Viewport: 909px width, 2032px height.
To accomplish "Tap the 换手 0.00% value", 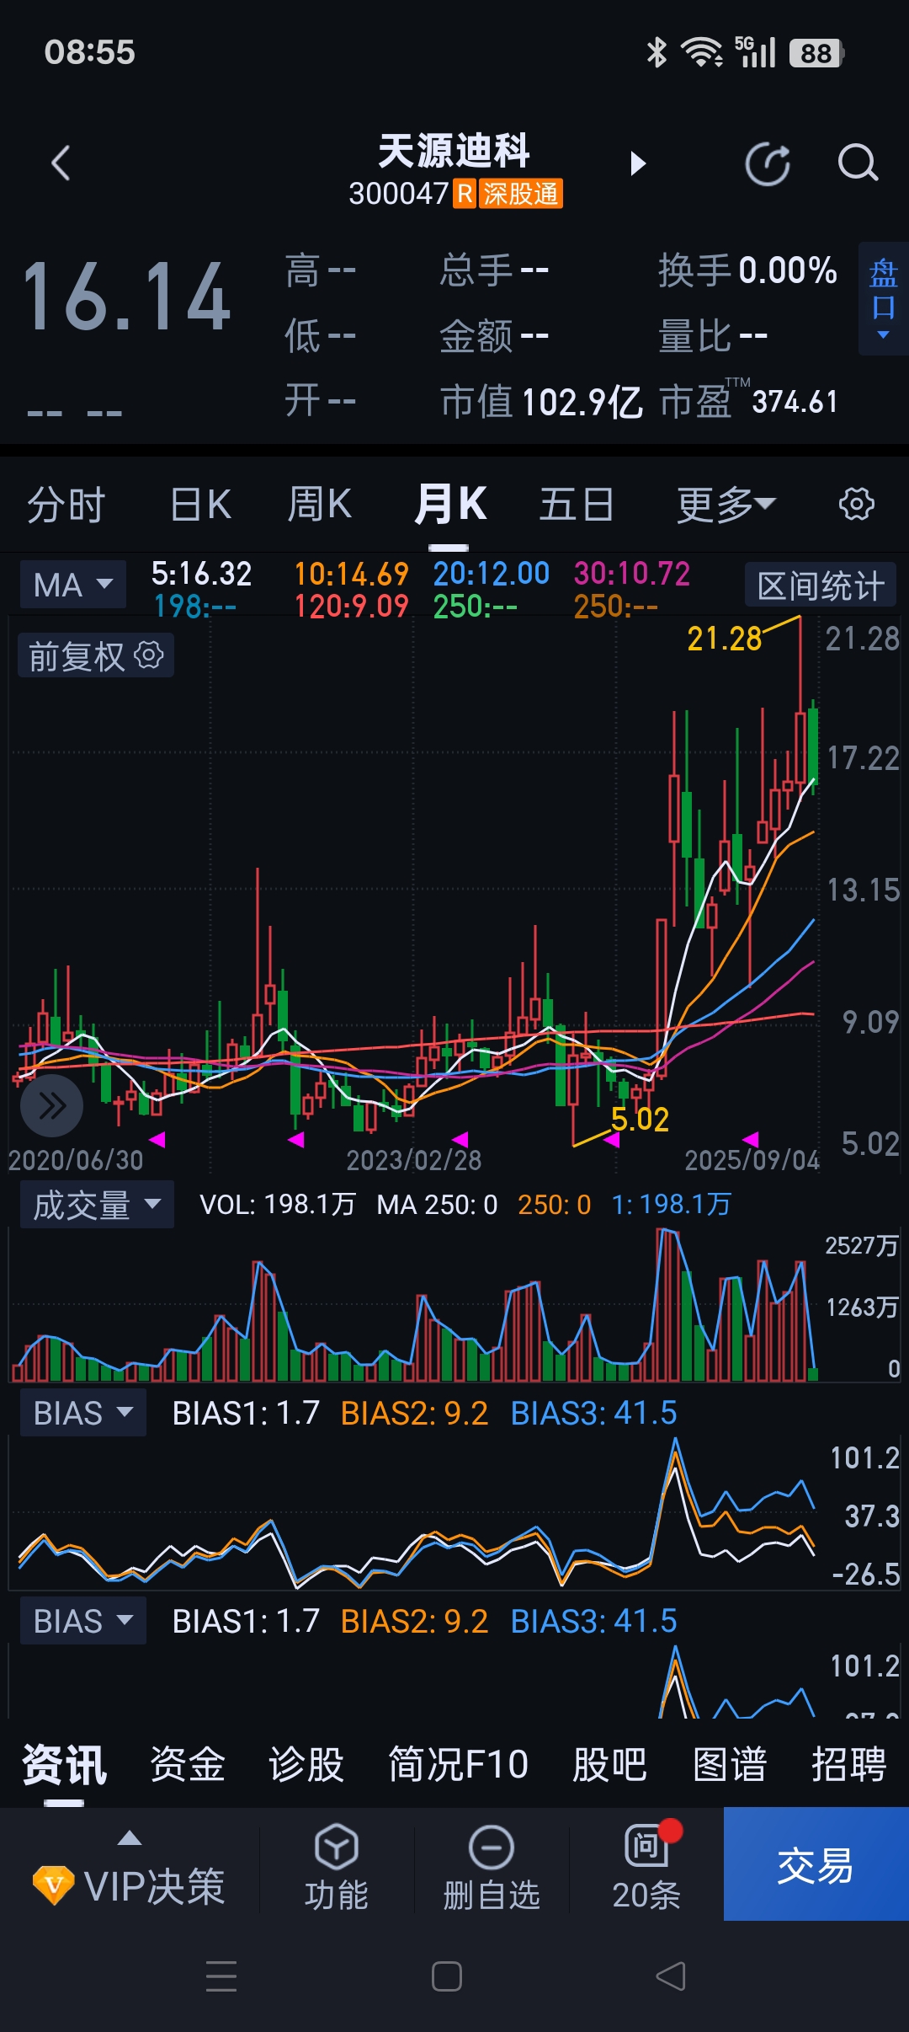I will pos(747,270).
